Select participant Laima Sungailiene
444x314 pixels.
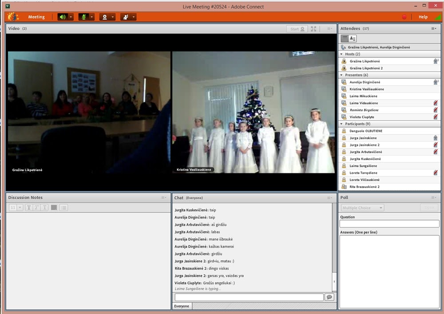click(x=389, y=166)
